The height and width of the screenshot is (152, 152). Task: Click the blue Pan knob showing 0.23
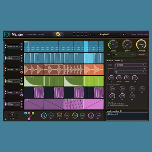pos(51,115)
